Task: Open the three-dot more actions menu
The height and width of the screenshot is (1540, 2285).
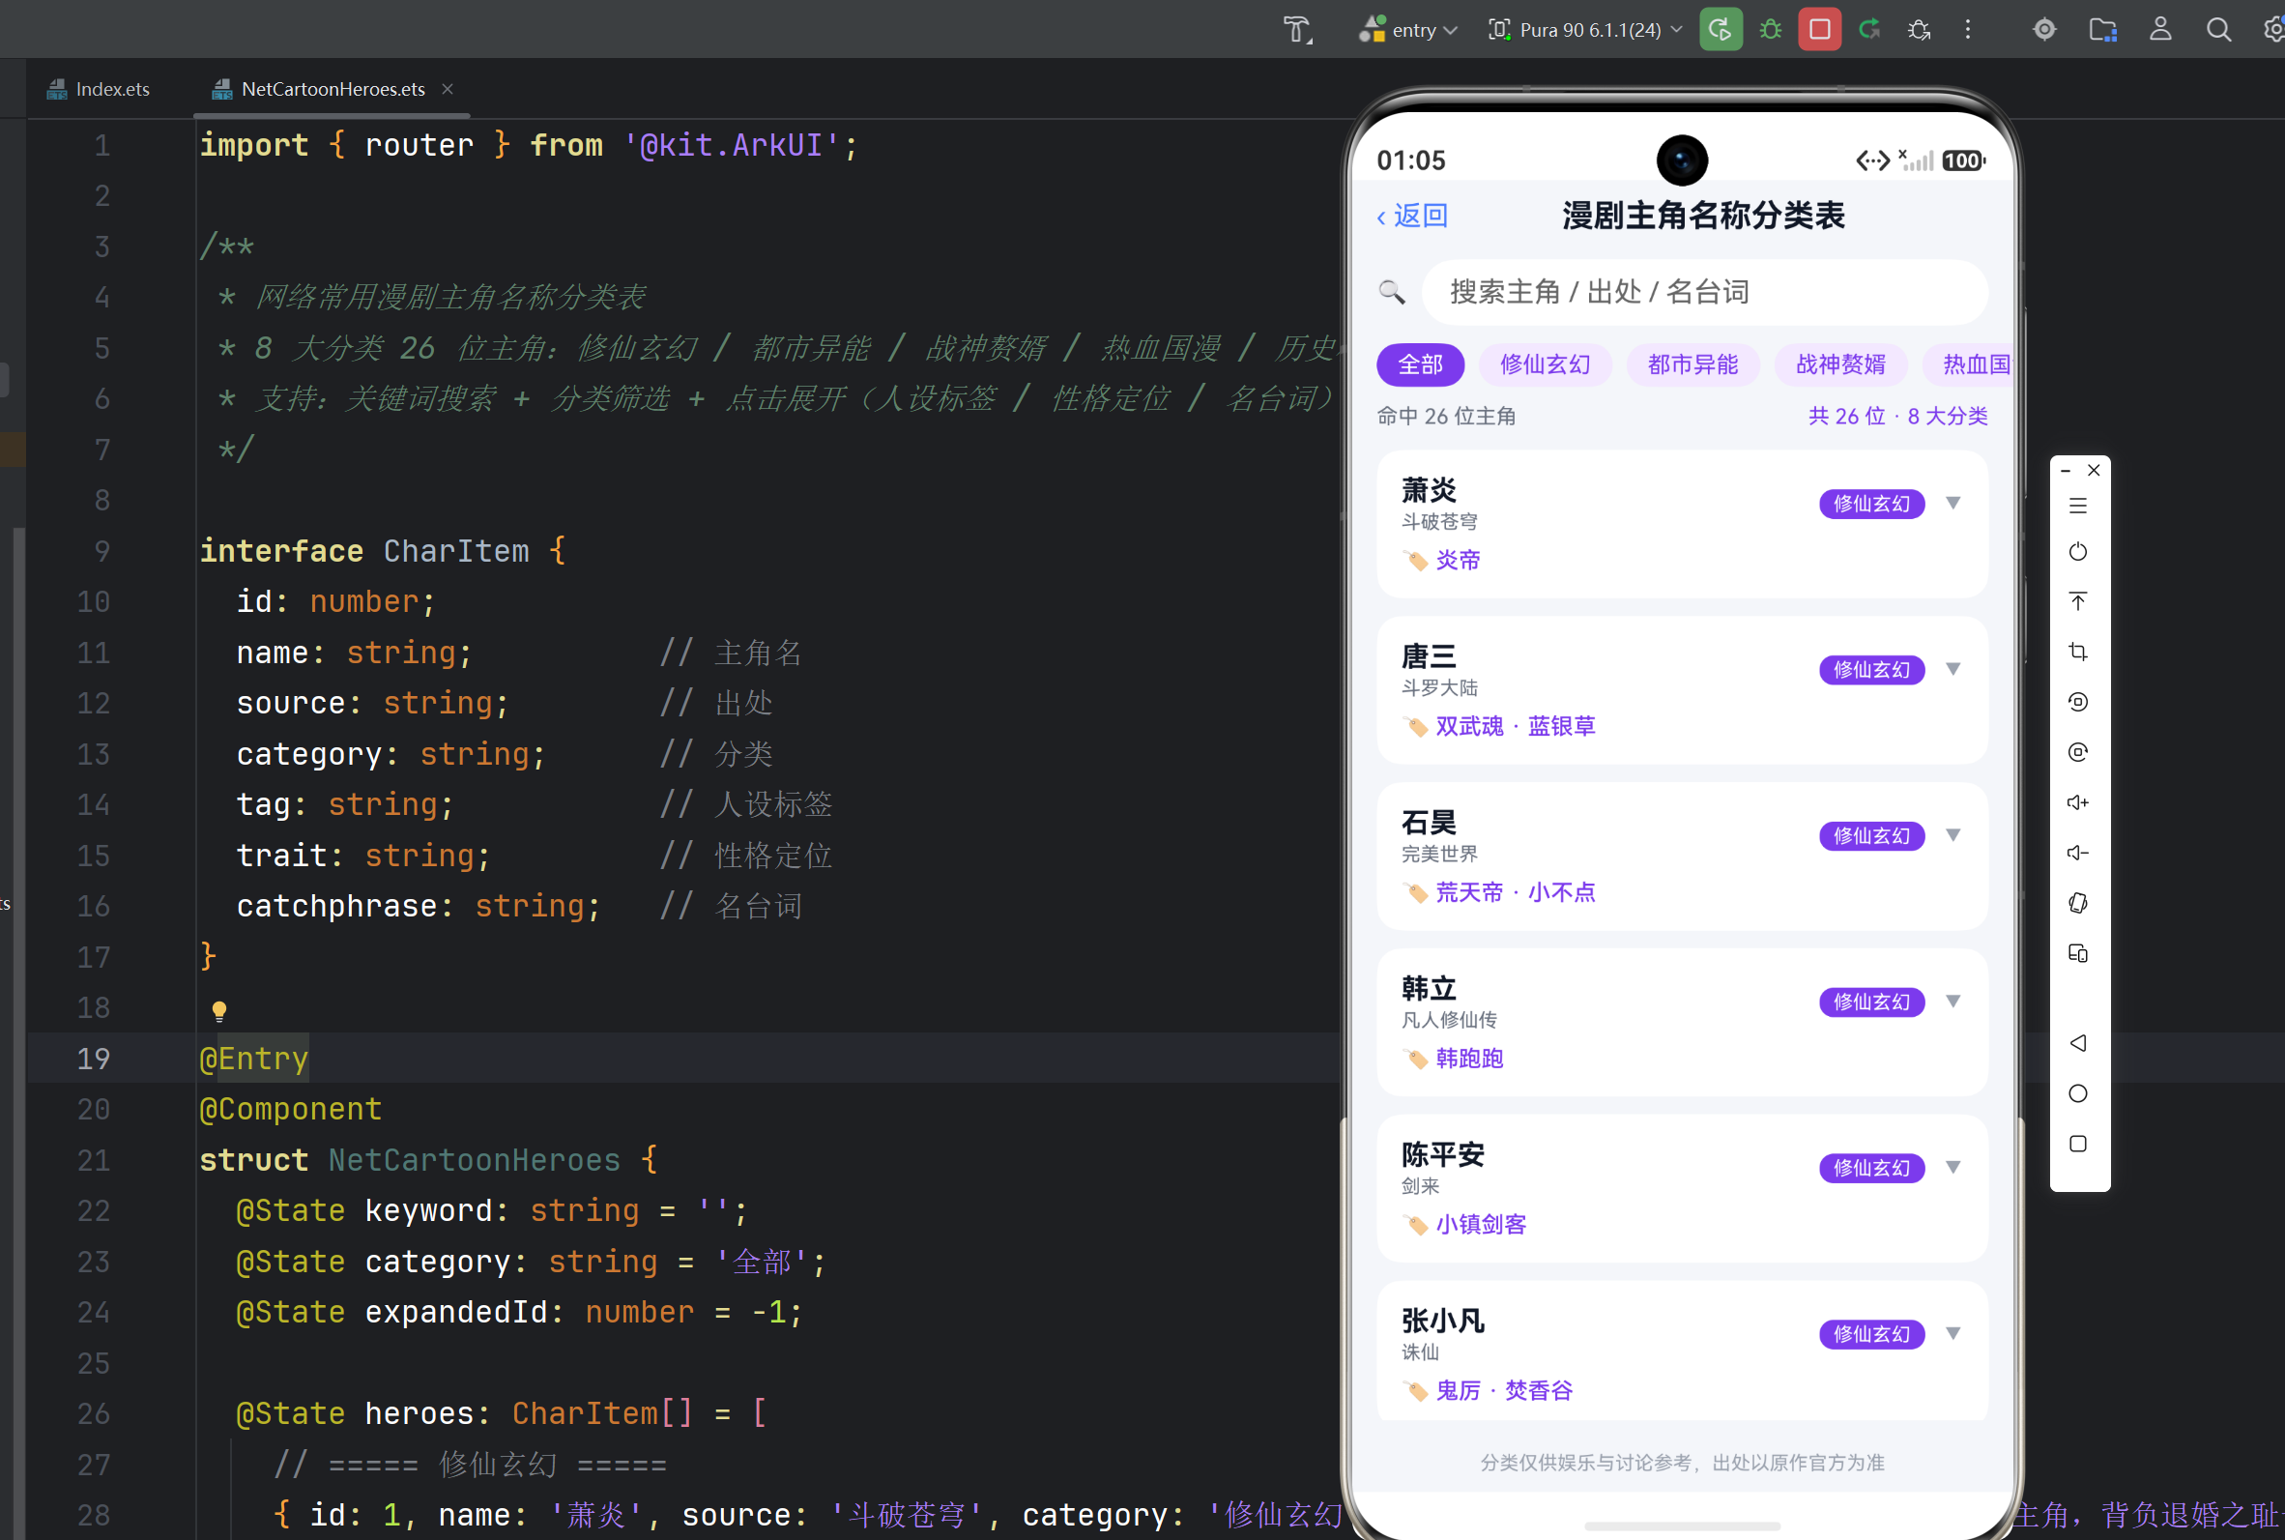Action: click(x=1967, y=29)
